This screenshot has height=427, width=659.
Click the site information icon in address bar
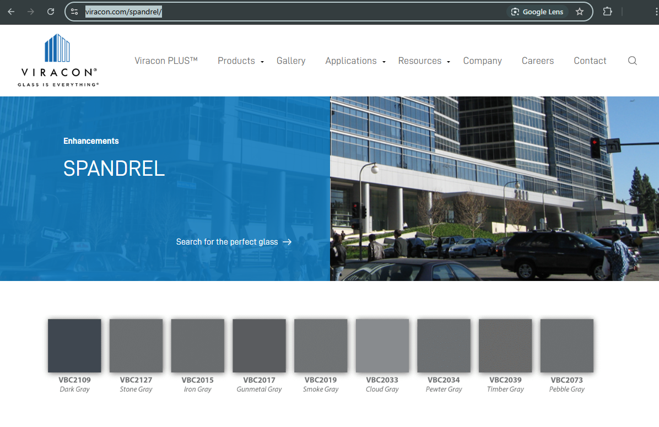pos(74,12)
